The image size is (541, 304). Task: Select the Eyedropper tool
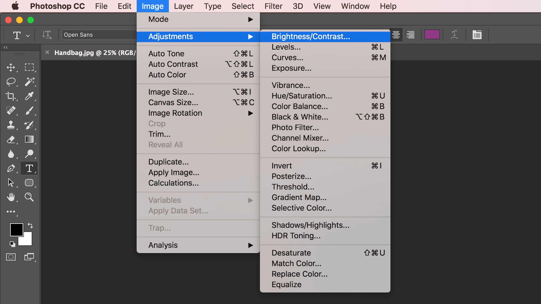(x=29, y=96)
